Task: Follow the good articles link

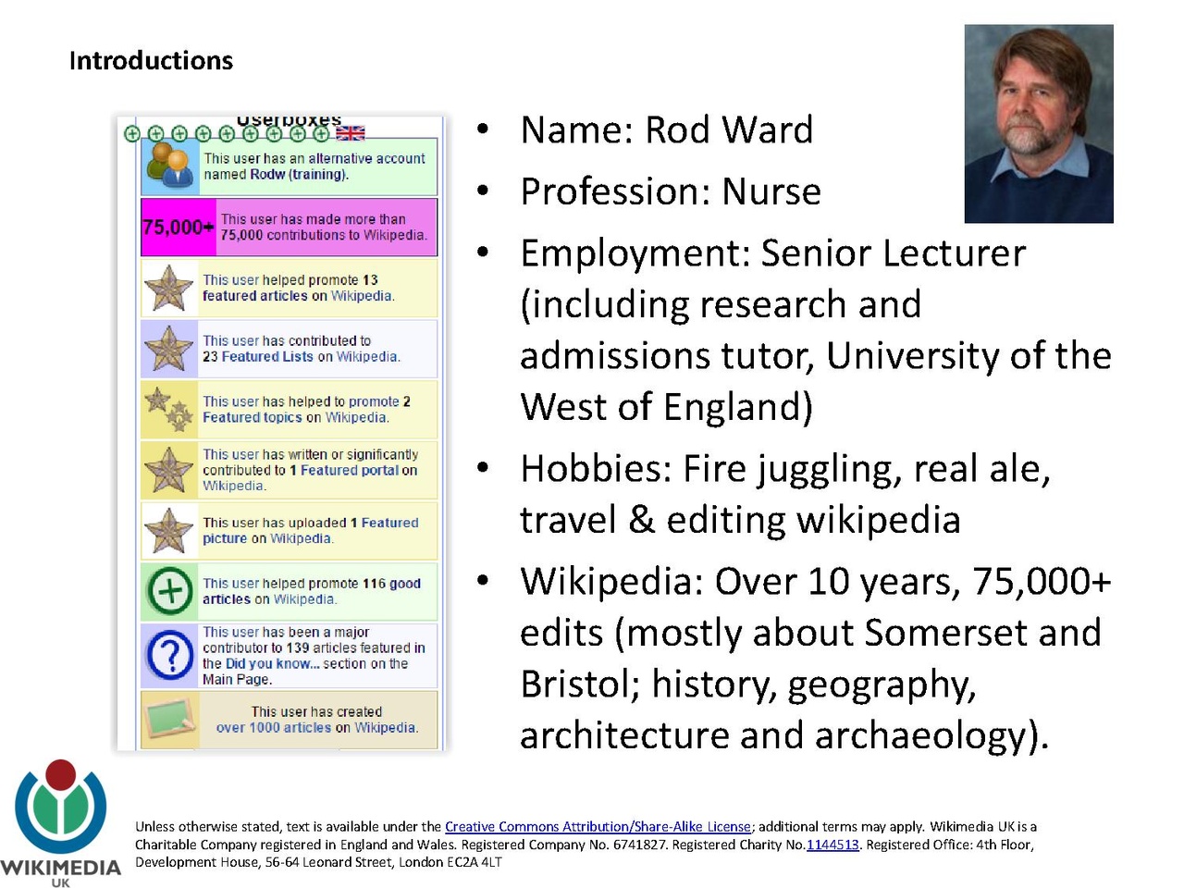Action: pos(312,591)
